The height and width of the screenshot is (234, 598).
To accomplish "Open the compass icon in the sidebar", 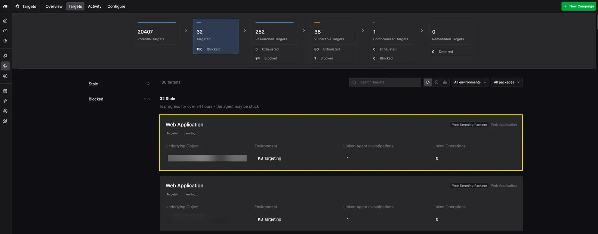I will pos(5,76).
